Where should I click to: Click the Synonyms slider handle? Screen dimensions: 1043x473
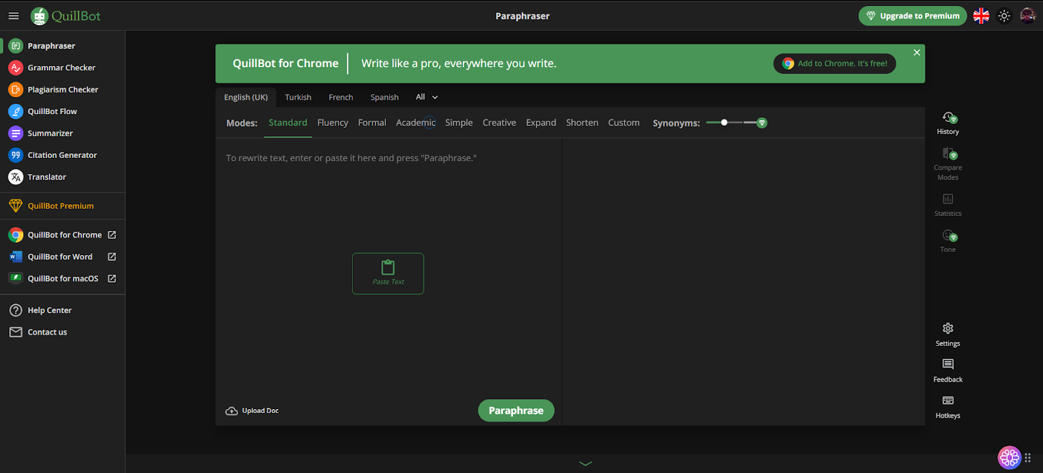[x=724, y=123]
